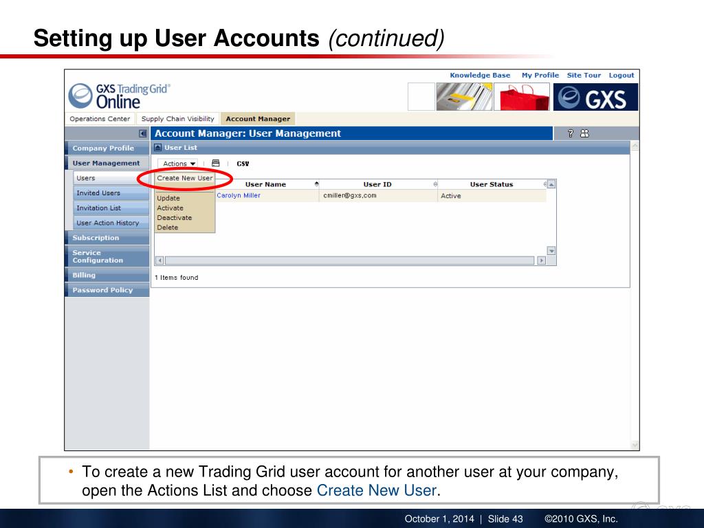Select Delete in the Actions menu
704x528 pixels.
[168, 228]
